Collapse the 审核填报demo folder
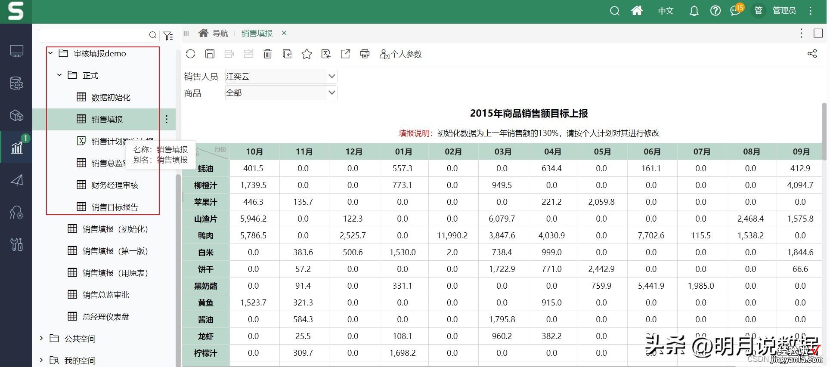Viewport: 830px width, 367px height. click(50, 53)
